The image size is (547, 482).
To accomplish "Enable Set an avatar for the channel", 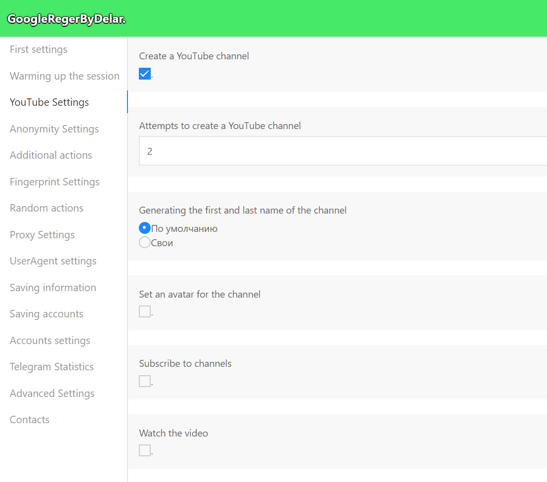I will (x=145, y=311).
